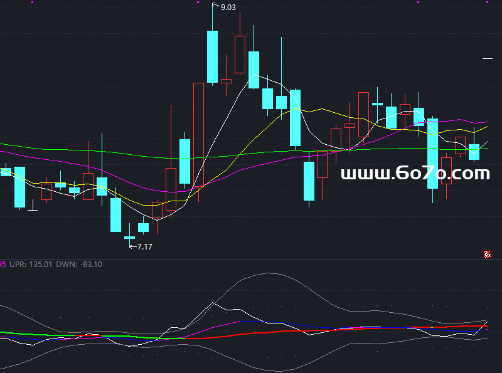The image size is (502, 373).
Task: Click the red 涨 icon at chart corner
Action: click(486, 254)
